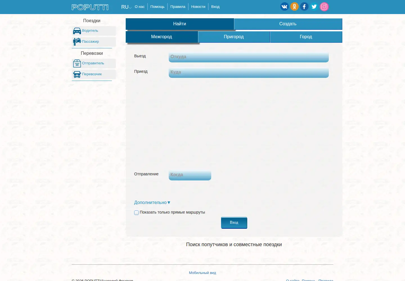
Task: Select the Межгород tab
Action: 162,37
